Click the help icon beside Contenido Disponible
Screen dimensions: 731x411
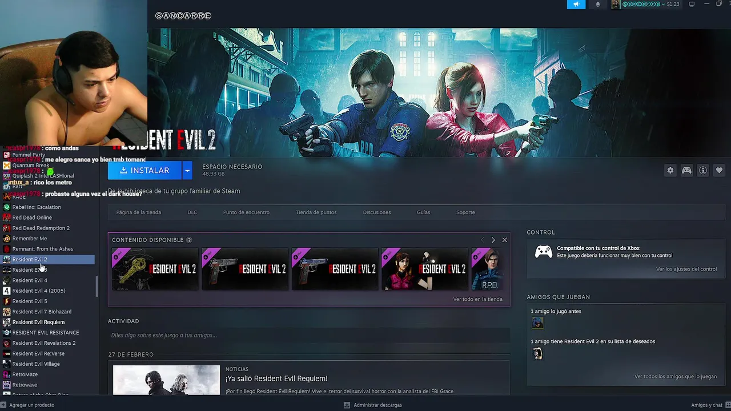pos(189,240)
